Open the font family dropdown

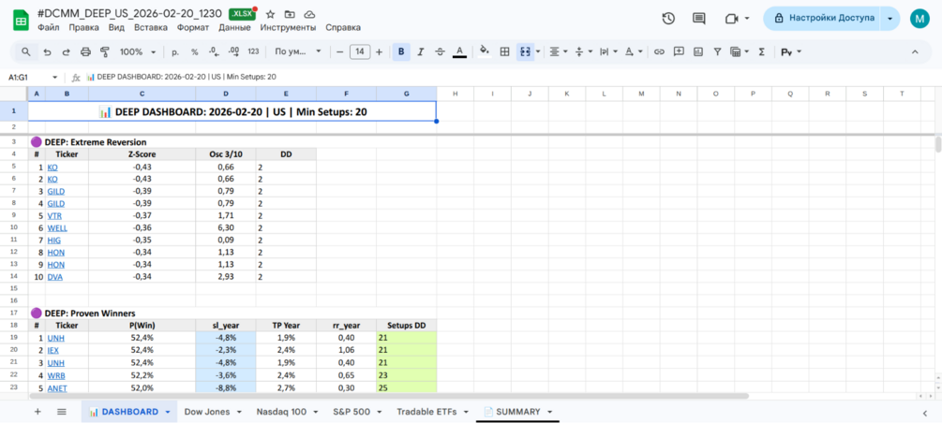point(298,52)
